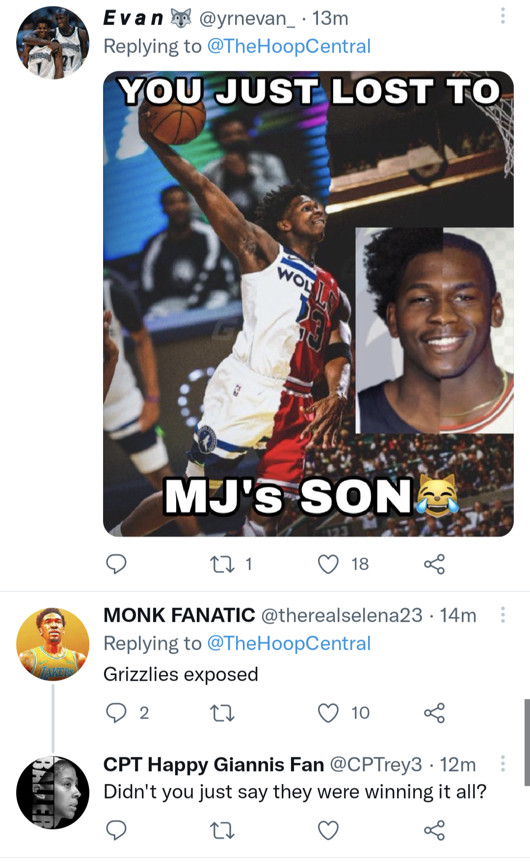
Task: Share Evan's meme tweet
Action: click(x=434, y=564)
